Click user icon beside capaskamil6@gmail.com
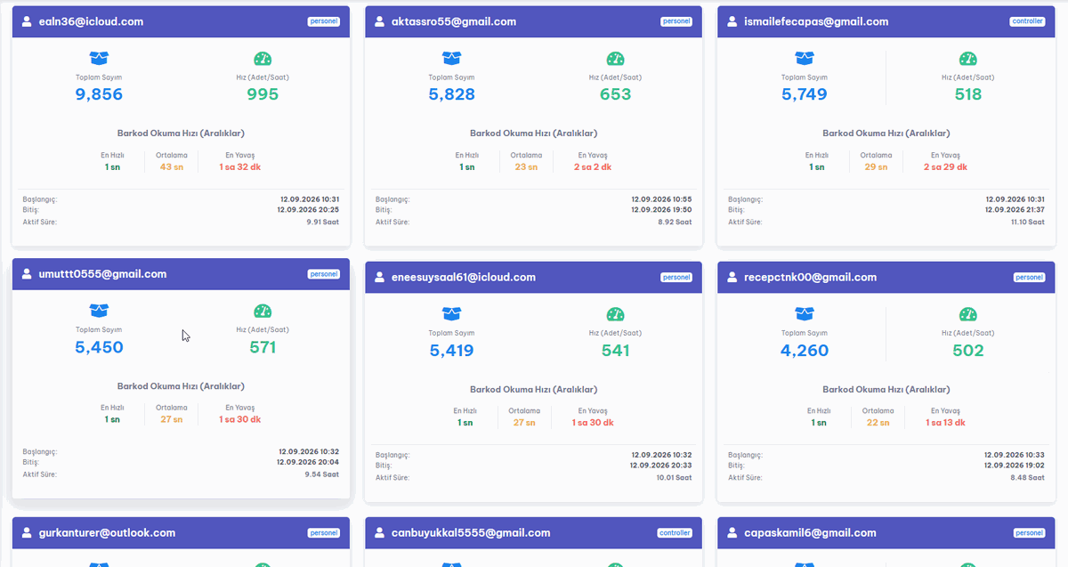 732,533
